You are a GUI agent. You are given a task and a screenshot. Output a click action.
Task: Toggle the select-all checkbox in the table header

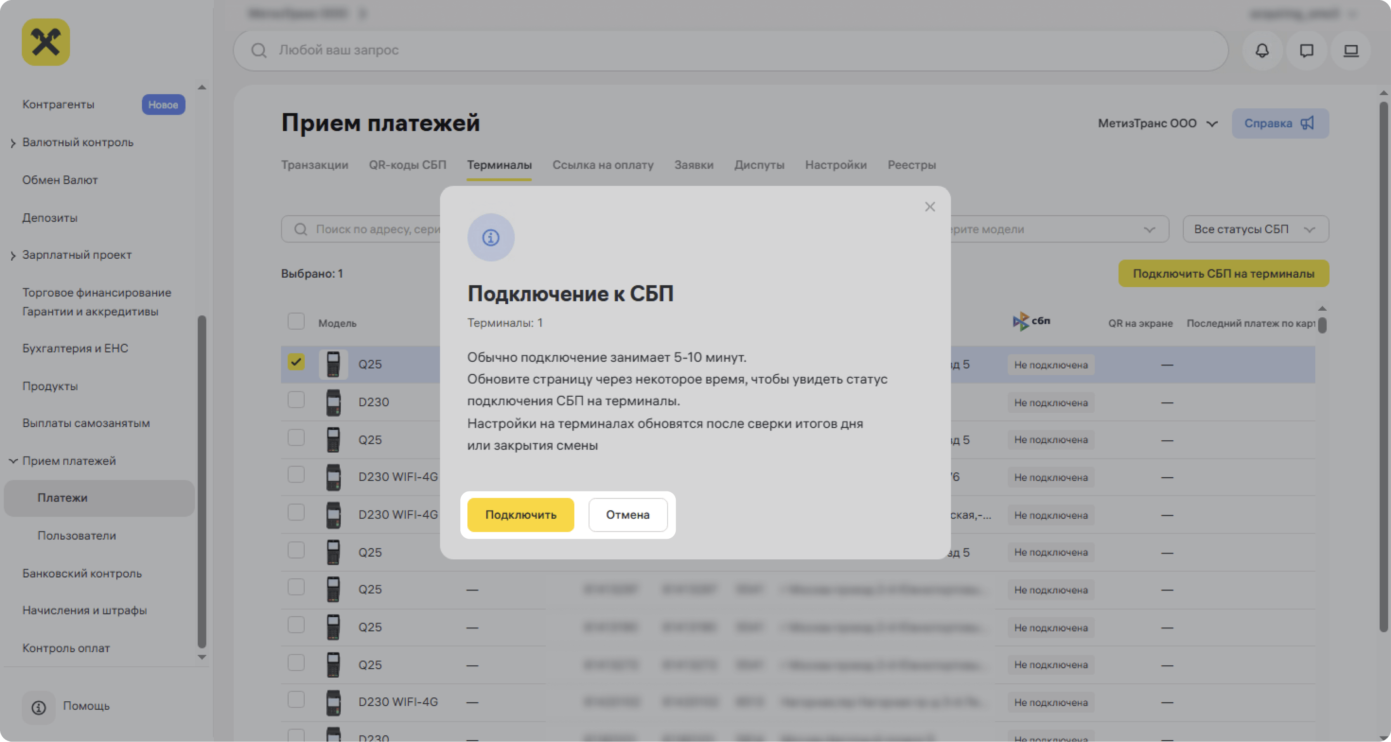pyautogui.click(x=296, y=321)
